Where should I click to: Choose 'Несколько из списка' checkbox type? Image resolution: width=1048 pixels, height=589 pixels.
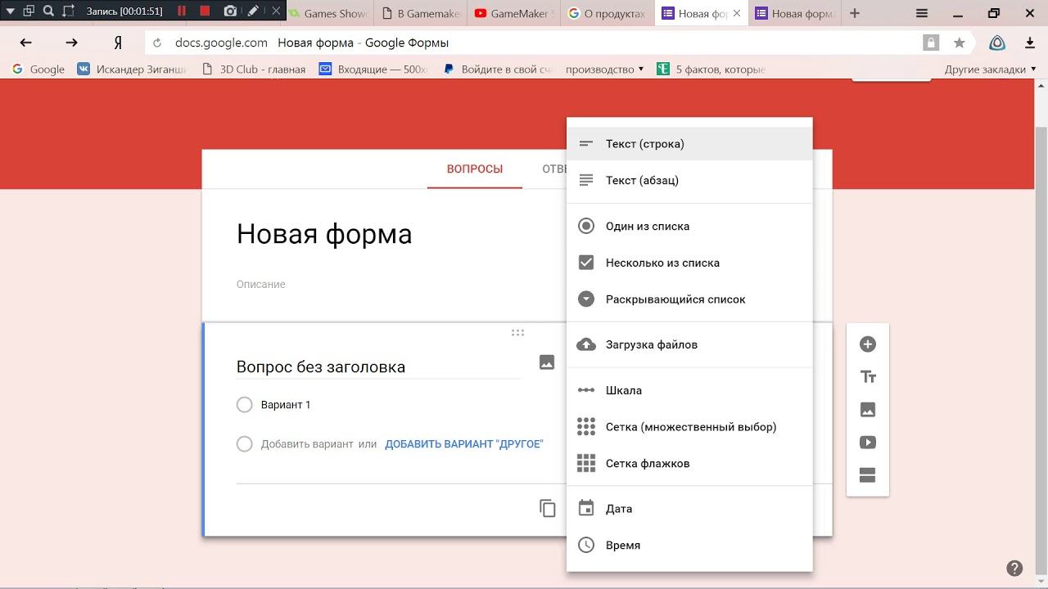pos(662,263)
